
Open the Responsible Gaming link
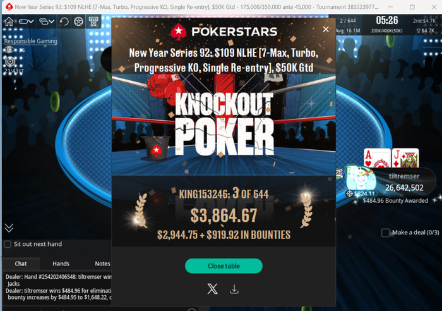coord(31,41)
